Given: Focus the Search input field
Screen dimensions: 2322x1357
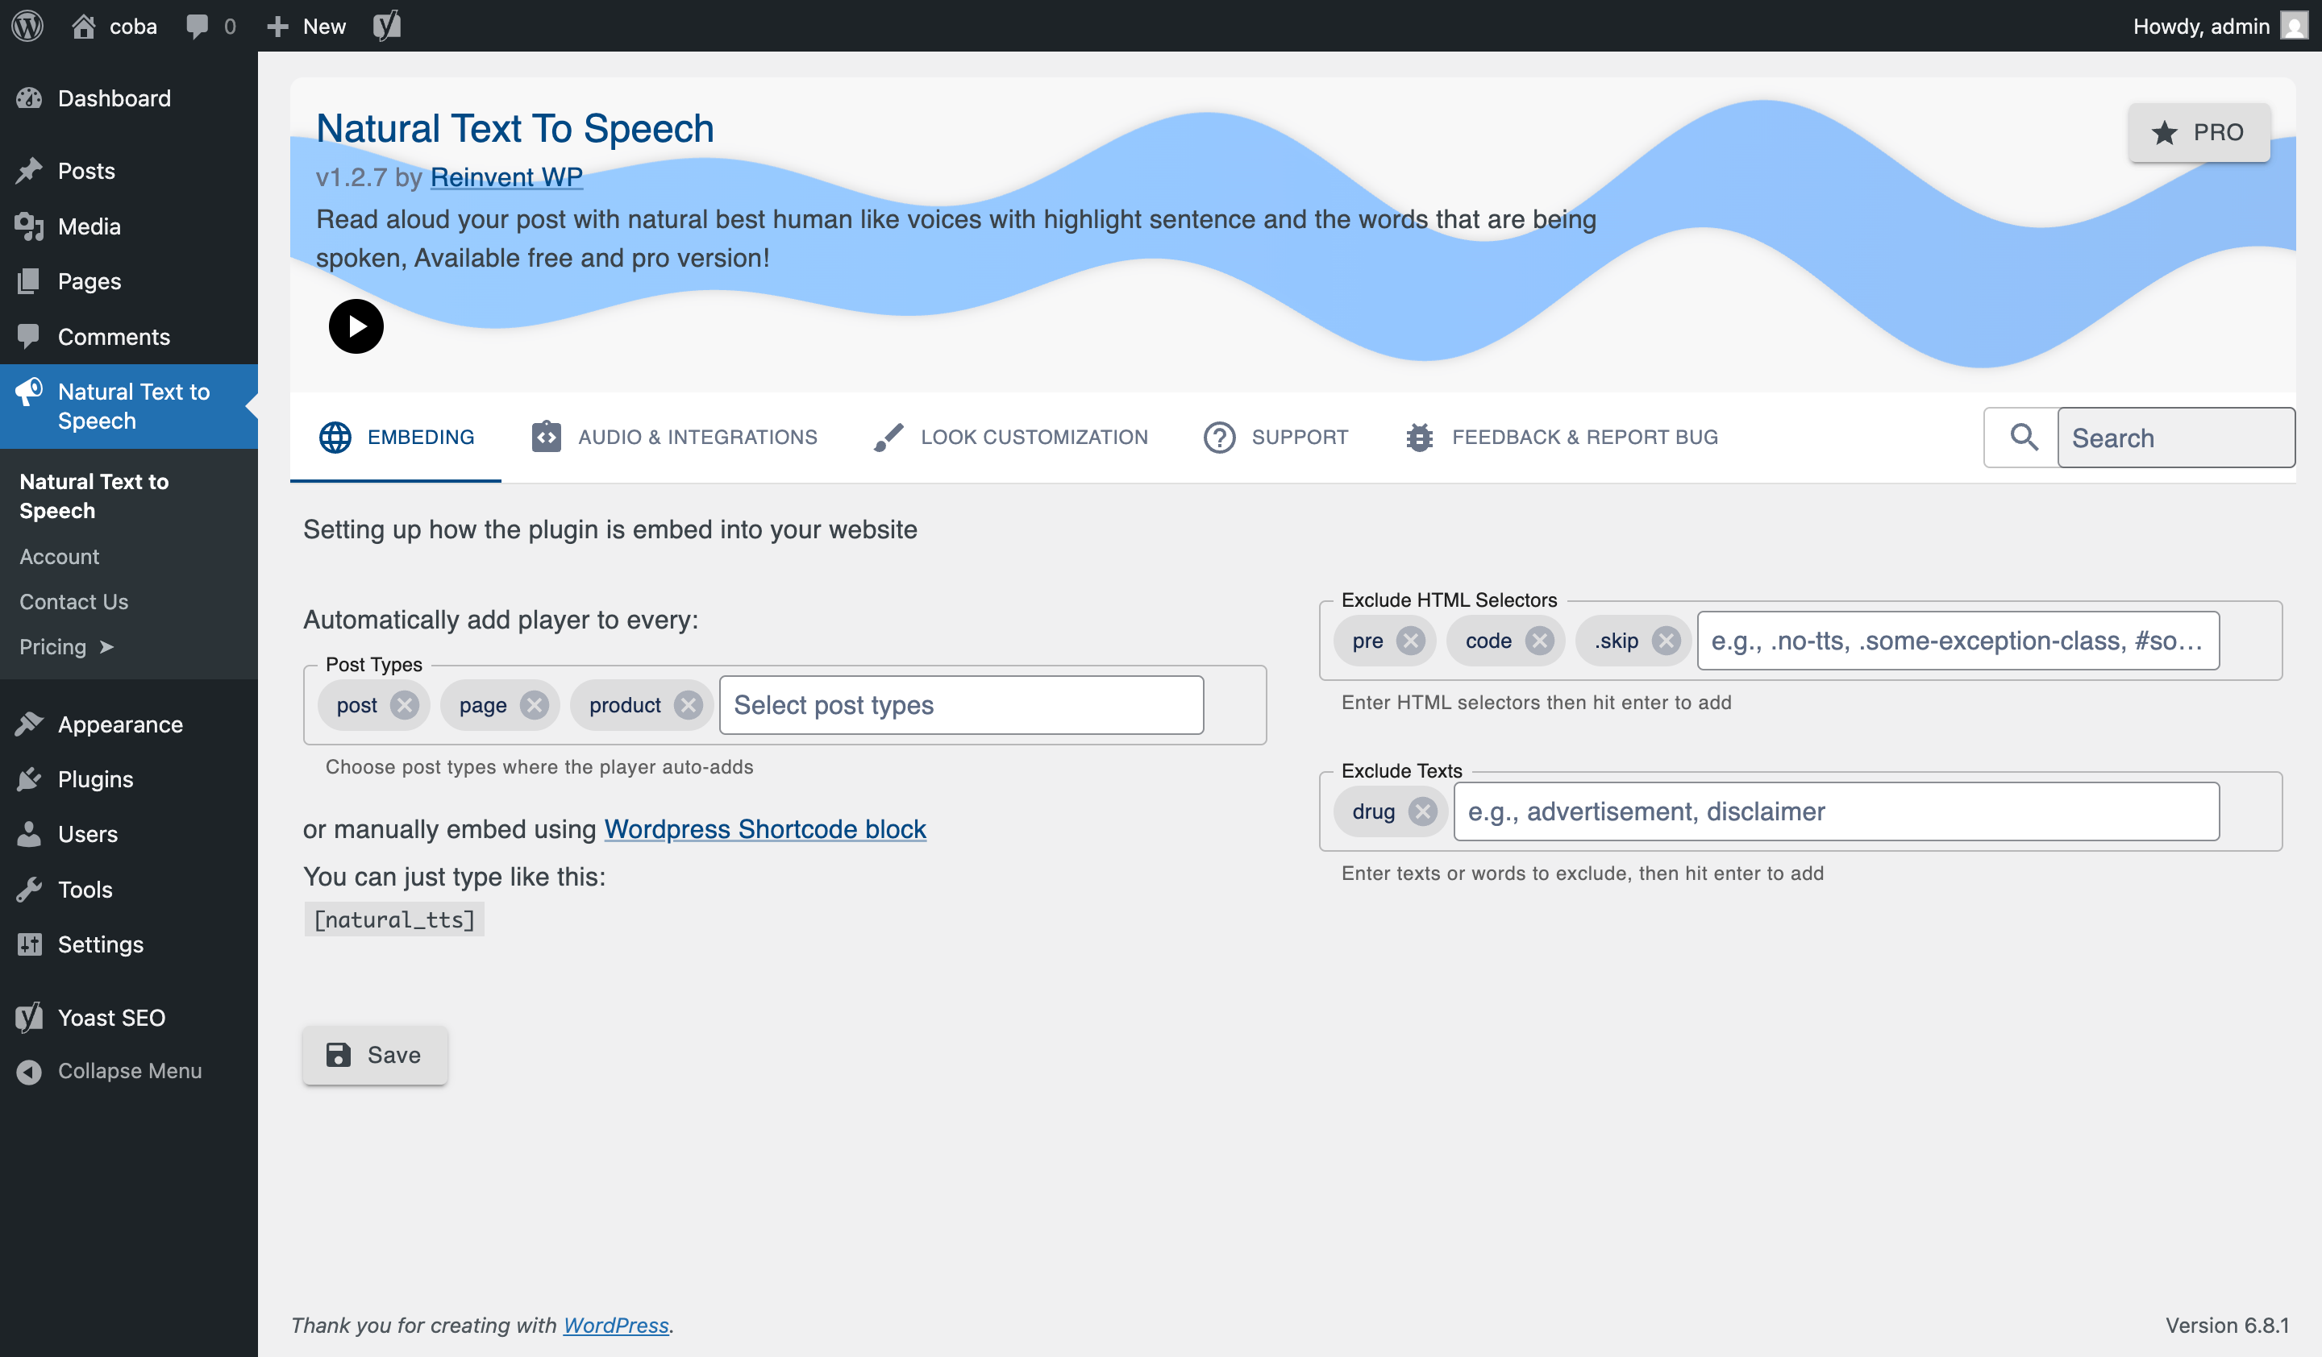Looking at the screenshot, I should [2175, 438].
